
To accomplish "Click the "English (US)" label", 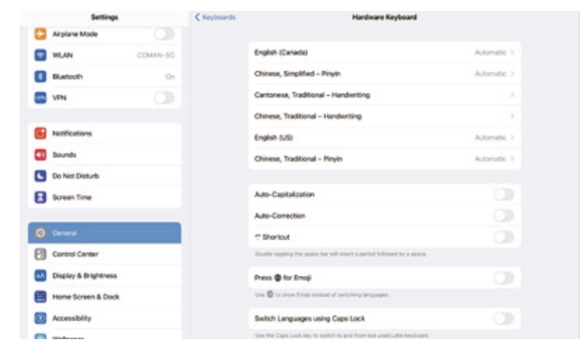I will pyautogui.click(x=274, y=138).
